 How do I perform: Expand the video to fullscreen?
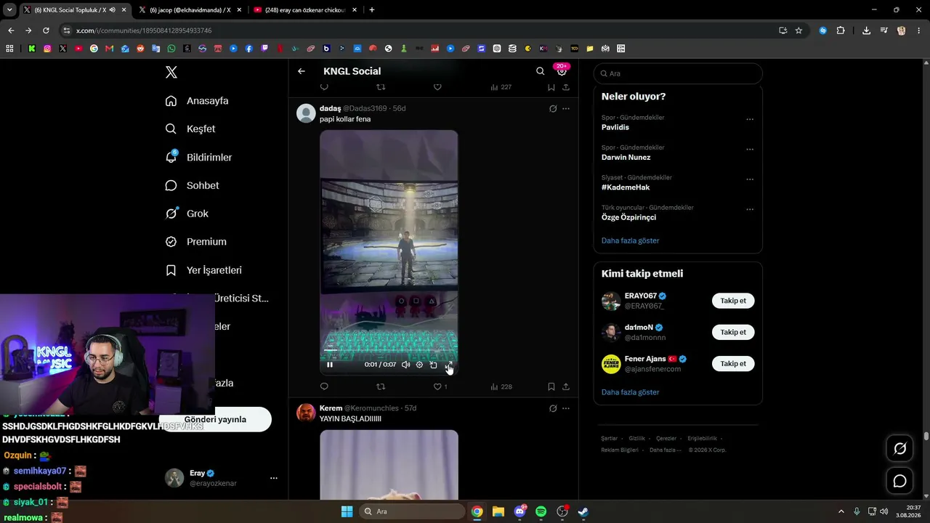click(x=448, y=365)
